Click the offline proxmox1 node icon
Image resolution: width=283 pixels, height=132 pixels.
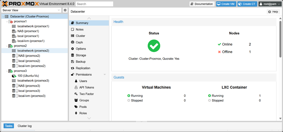click(x=10, y=21)
